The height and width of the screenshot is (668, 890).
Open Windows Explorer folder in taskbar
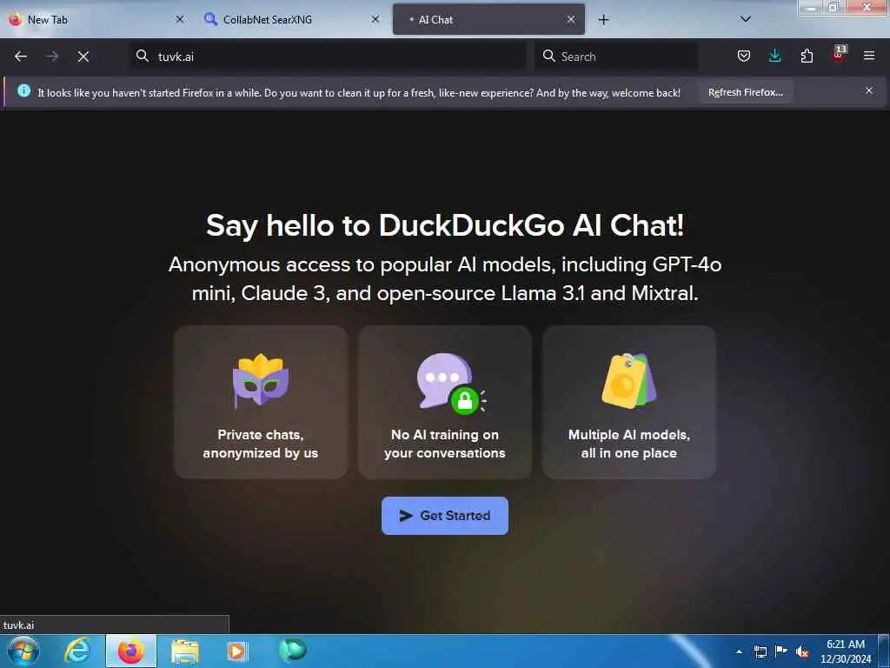pyautogui.click(x=185, y=651)
